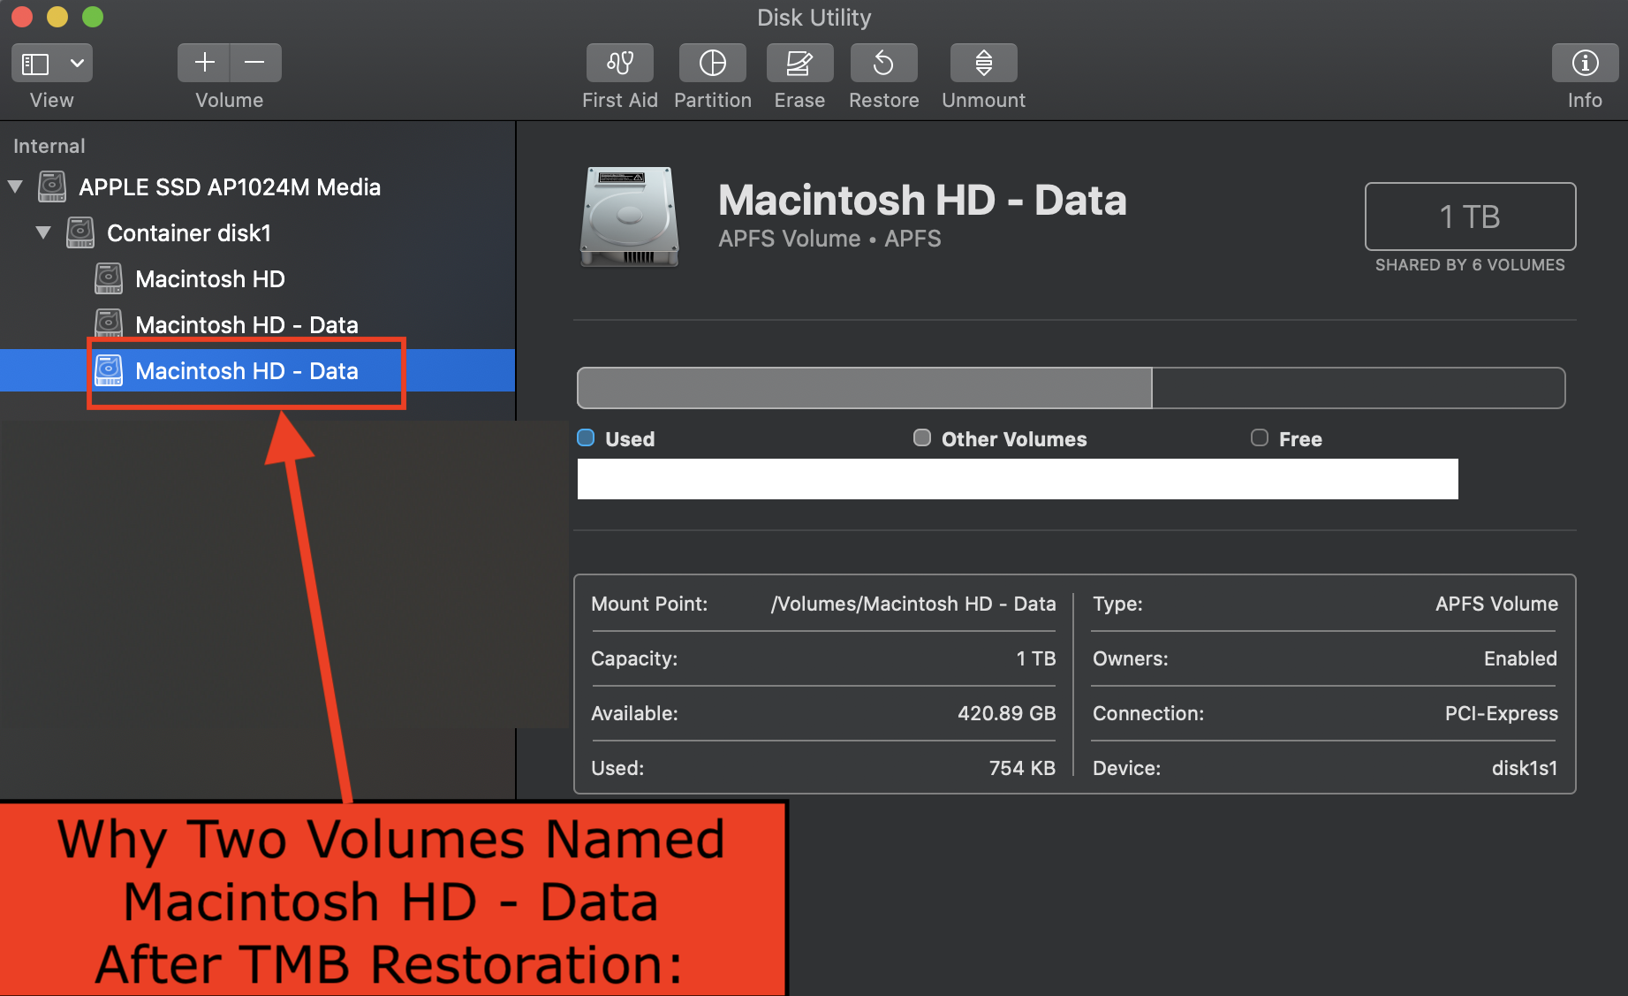The width and height of the screenshot is (1628, 996).
Task: Click the Other Volumes legend label
Action: tap(1014, 439)
